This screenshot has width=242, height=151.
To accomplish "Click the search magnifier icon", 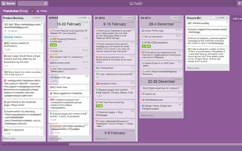I will pos(45,3).
